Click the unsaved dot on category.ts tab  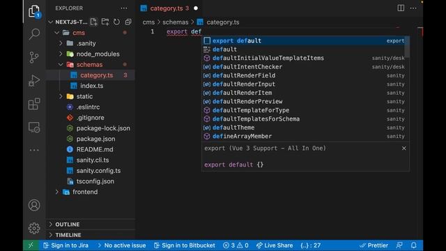[x=196, y=8]
